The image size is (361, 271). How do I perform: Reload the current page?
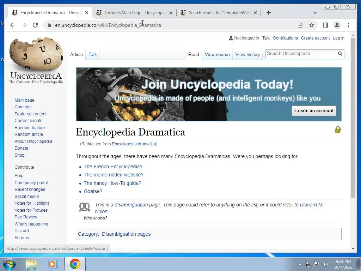[35, 25]
